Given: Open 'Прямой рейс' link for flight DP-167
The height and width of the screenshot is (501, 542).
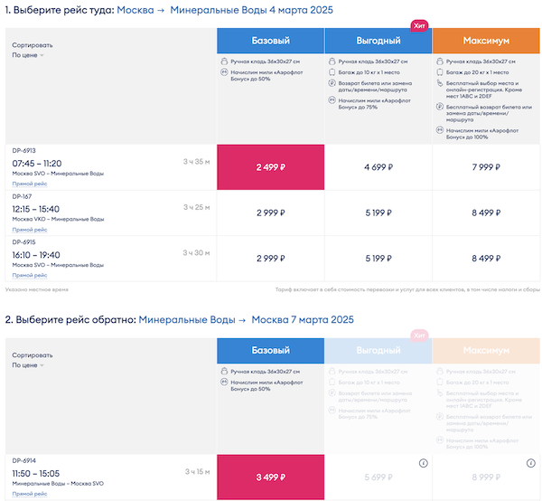Looking at the screenshot, I should click(29, 230).
